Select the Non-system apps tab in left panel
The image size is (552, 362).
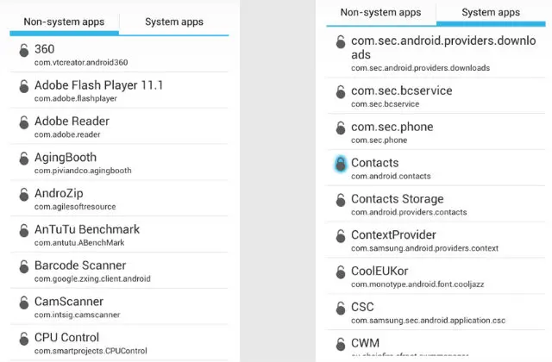click(x=65, y=22)
